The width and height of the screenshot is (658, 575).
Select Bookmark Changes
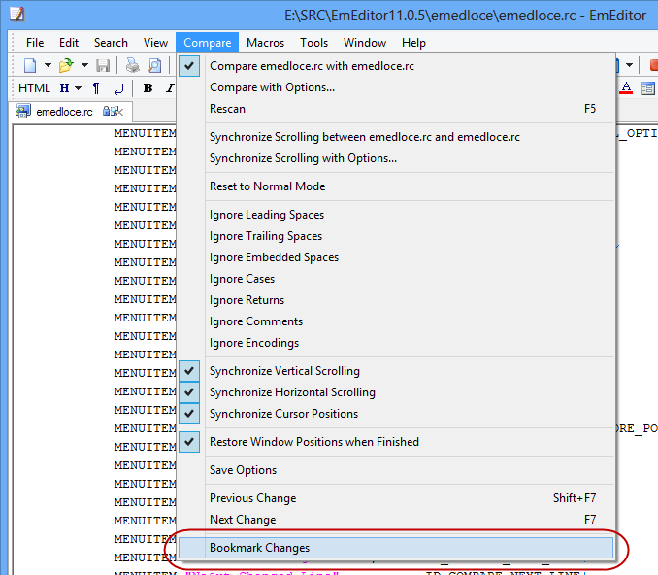coord(396,548)
